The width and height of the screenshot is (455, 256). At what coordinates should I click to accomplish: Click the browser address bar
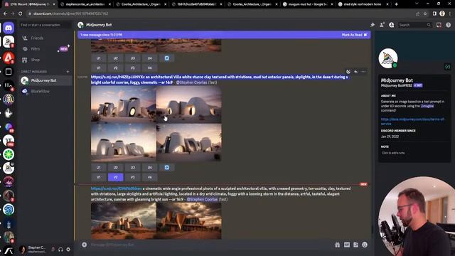220,14
